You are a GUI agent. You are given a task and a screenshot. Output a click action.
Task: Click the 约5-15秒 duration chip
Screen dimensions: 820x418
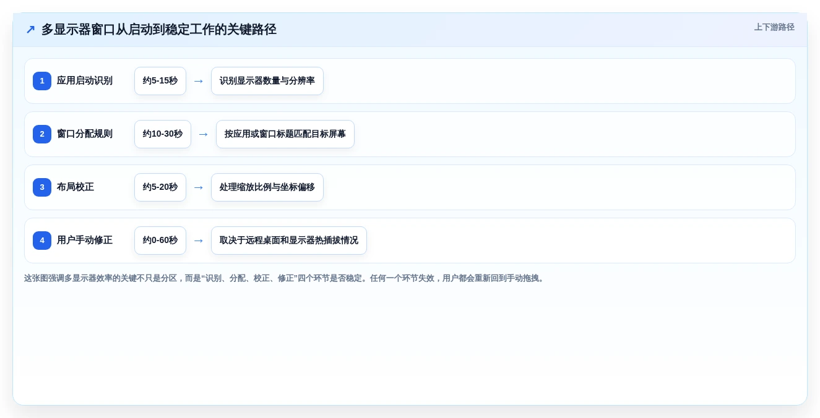pyautogui.click(x=160, y=81)
